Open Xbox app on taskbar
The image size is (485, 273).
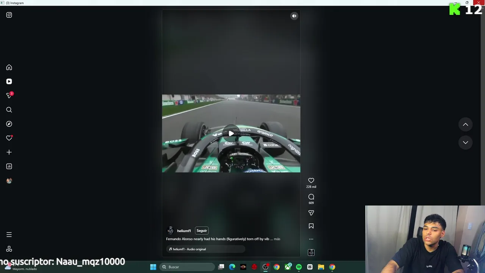[288, 267]
